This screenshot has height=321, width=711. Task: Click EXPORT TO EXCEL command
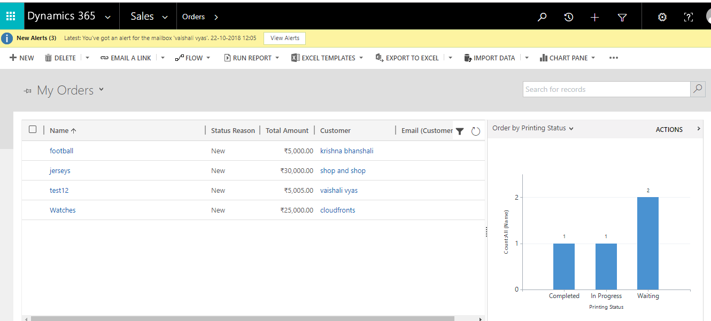pyautogui.click(x=407, y=58)
